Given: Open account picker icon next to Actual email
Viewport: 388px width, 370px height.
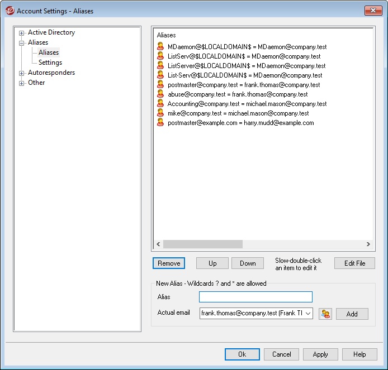Looking at the screenshot, I should point(325,314).
